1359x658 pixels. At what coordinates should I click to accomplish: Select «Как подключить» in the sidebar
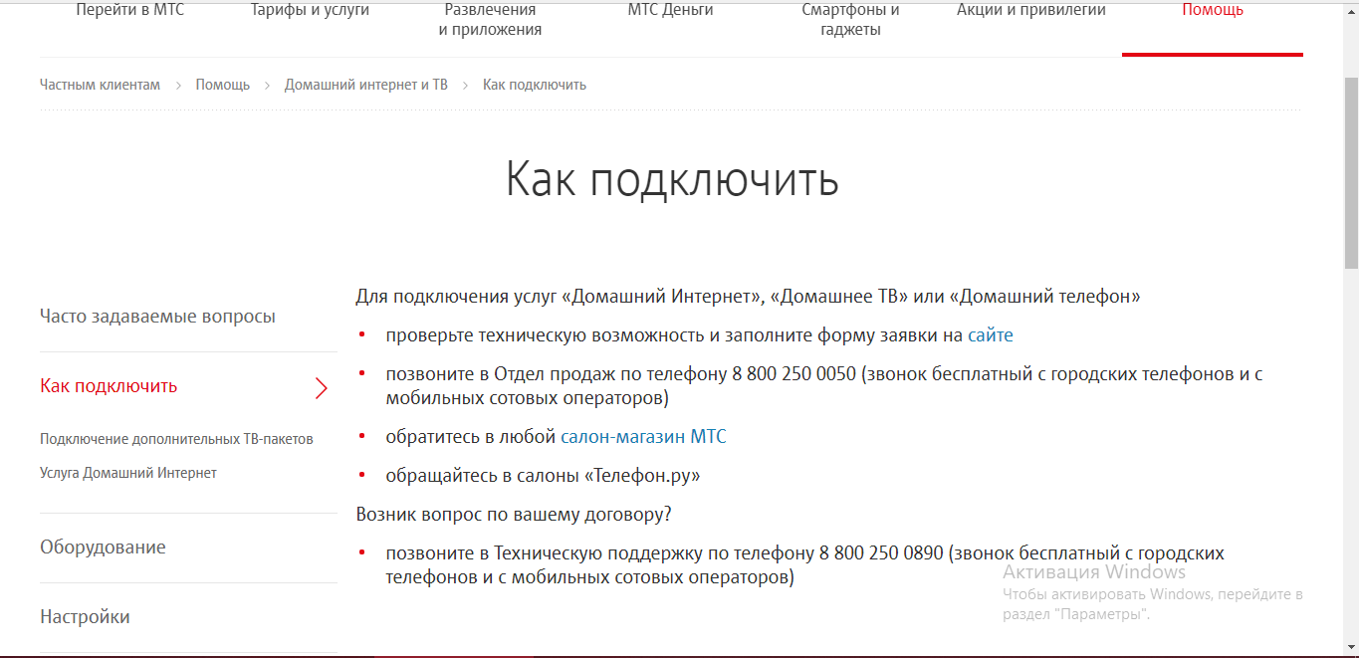(x=109, y=386)
